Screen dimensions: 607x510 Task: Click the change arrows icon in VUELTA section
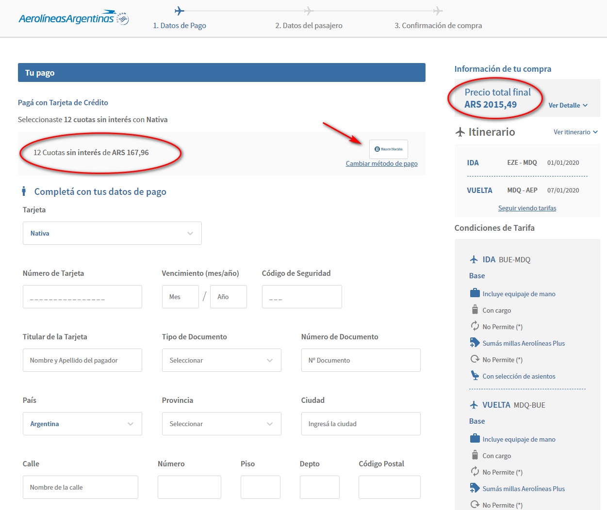click(475, 472)
